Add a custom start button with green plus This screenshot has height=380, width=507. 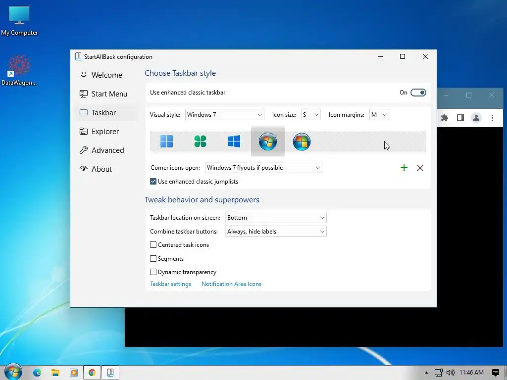[x=404, y=168]
